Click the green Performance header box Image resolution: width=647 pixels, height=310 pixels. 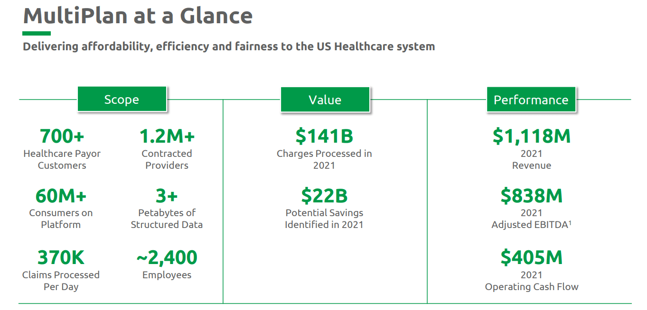(531, 100)
